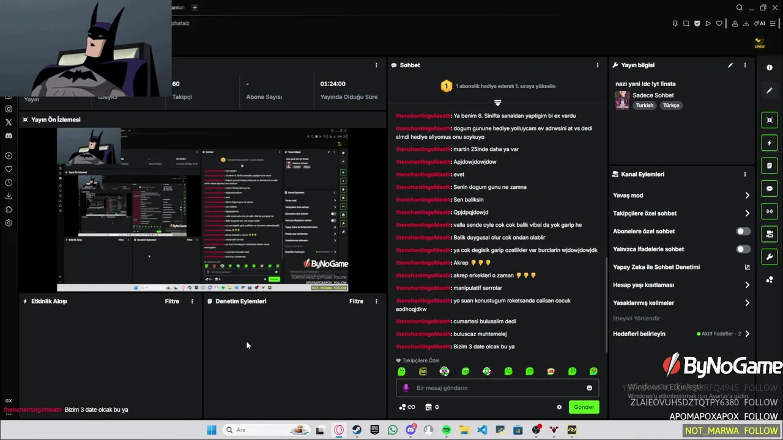Screen dimensions: 783x440
Task: Click Sadece Sohbet category name
Action: click(x=653, y=95)
